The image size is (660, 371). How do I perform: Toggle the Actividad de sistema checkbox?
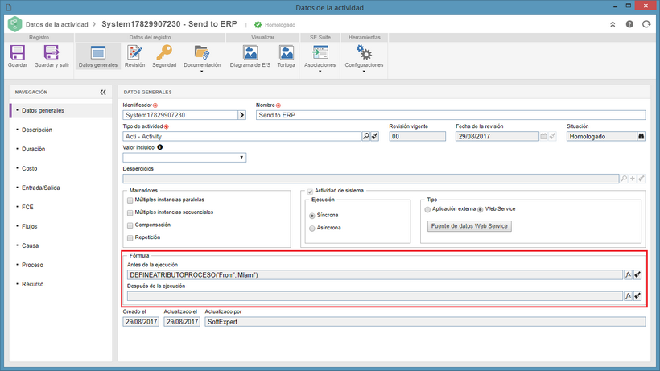point(310,192)
